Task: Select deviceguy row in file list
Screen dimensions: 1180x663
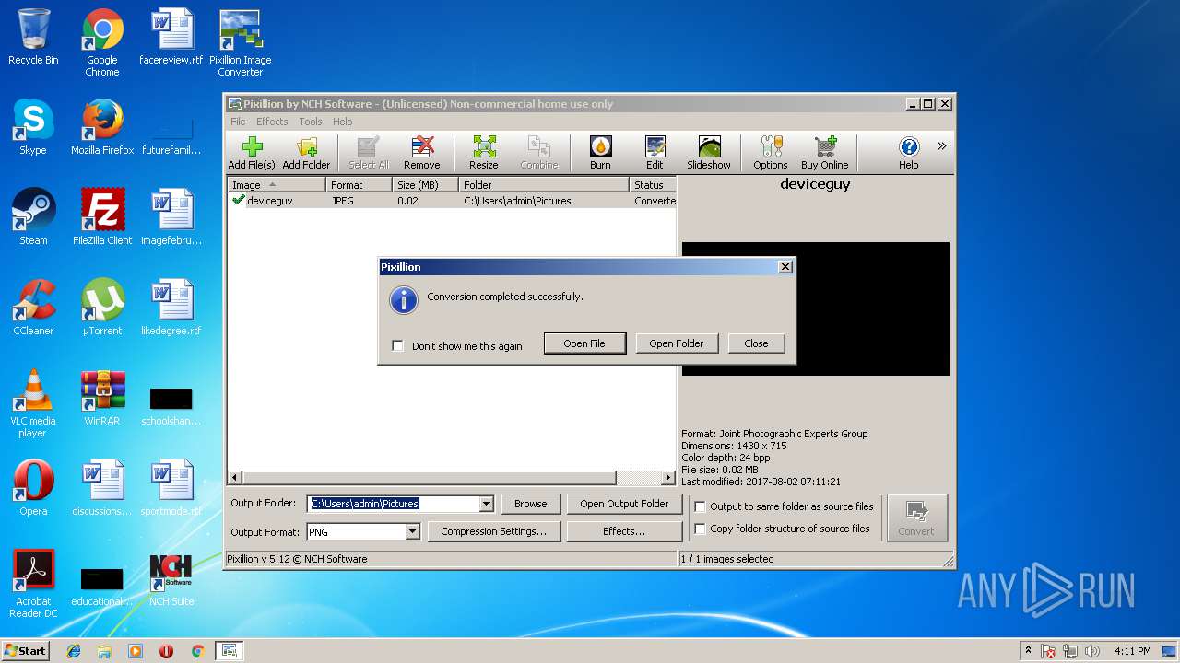Action: (x=452, y=201)
